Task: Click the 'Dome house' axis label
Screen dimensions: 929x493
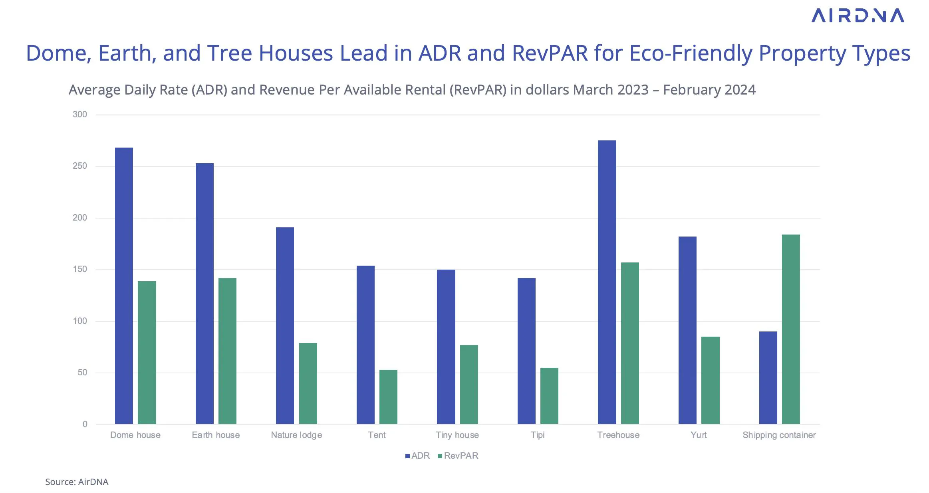Action: click(135, 435)
